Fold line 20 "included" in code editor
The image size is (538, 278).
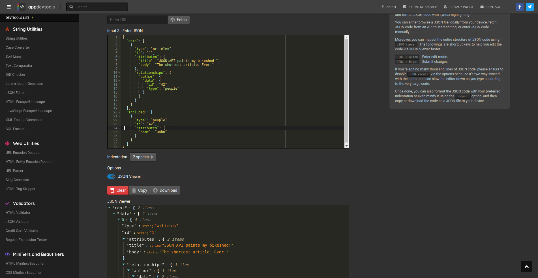[x=119, y=113]
